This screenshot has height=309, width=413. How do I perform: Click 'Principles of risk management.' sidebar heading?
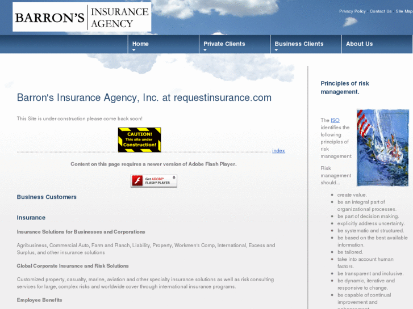[345, 87]
